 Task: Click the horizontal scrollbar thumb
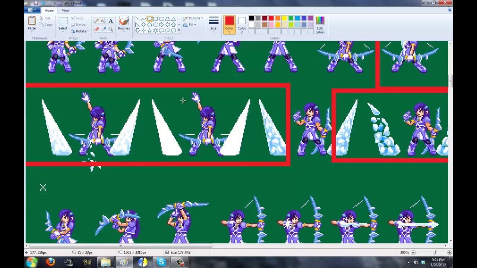[x=120, y=246]
